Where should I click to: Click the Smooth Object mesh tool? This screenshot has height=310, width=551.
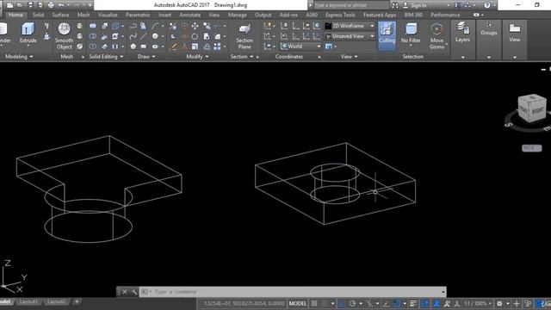(64, 36)
